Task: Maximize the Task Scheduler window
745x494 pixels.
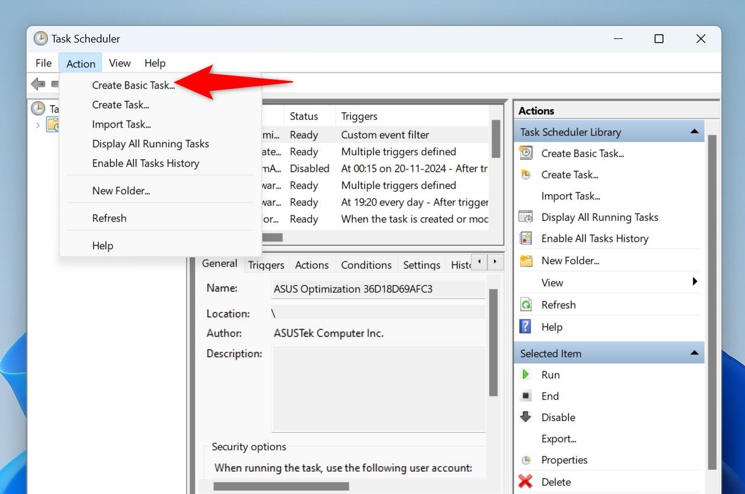Action: click(659, 39)
